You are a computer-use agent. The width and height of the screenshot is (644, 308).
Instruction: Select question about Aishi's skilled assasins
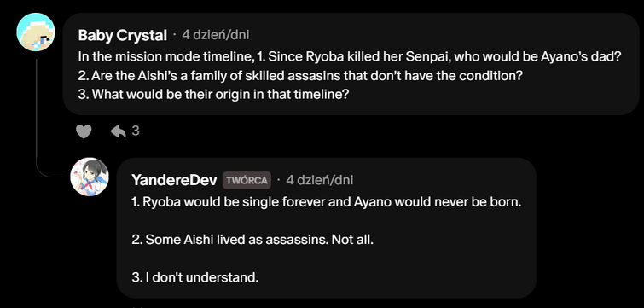302,76
